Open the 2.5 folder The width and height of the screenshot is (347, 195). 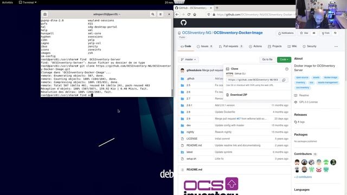point(188,86)
